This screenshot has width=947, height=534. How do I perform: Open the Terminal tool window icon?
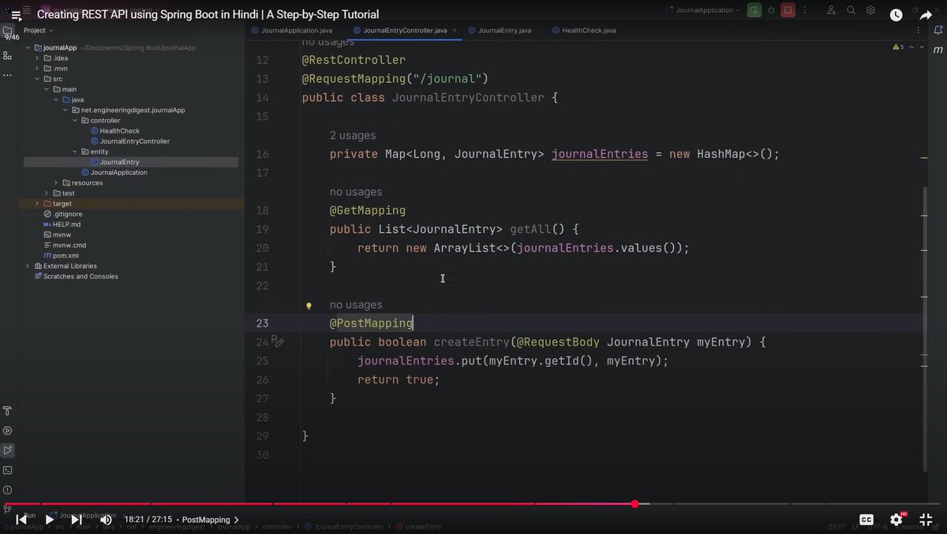point(8,470)
